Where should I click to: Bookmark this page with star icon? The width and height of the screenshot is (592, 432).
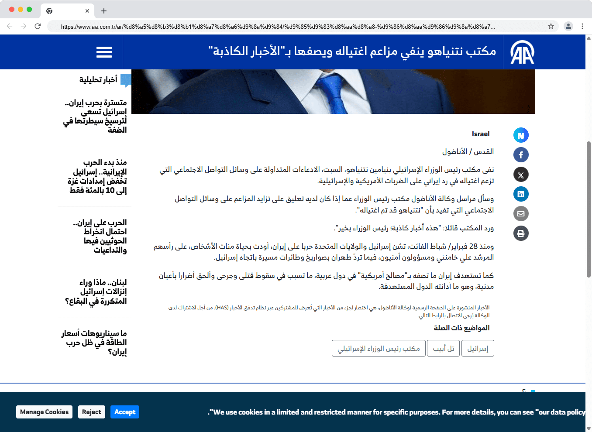click(551, 26)
